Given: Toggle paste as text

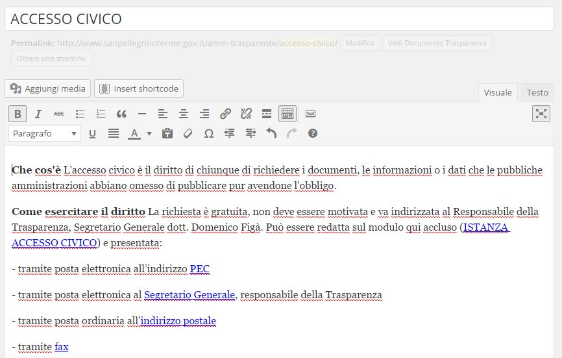Looking at the screenshot, I should tap(167, 133).
